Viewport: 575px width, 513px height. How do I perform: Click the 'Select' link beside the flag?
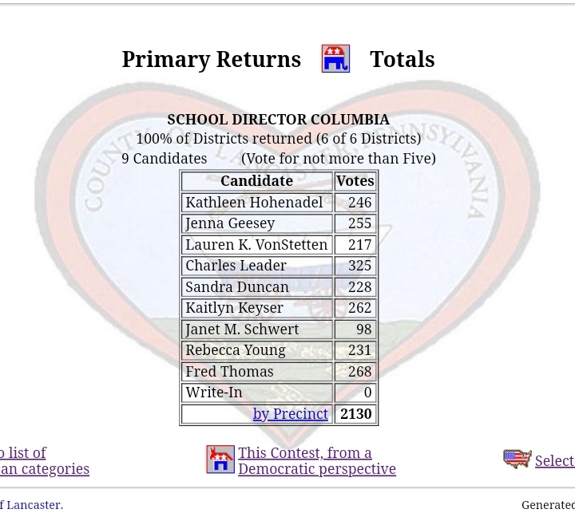click(x=554, y=461)
